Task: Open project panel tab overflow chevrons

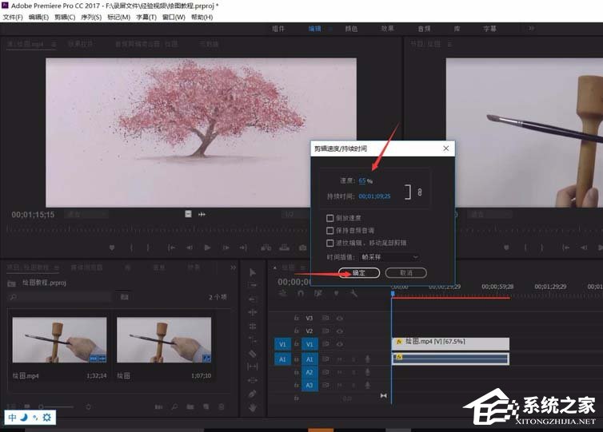Action: point(233,268)
